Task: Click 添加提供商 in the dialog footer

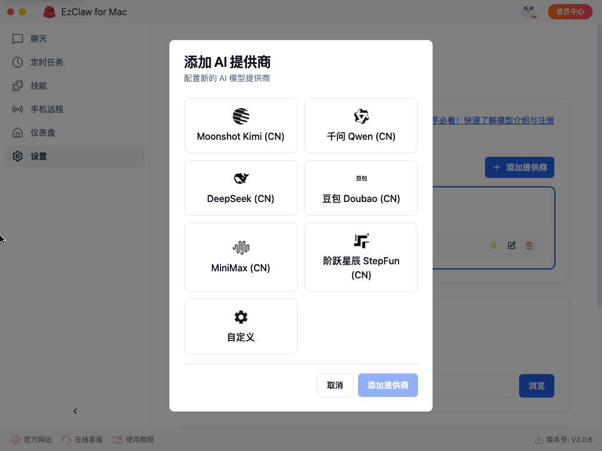Action: click(x=387, y=385)
